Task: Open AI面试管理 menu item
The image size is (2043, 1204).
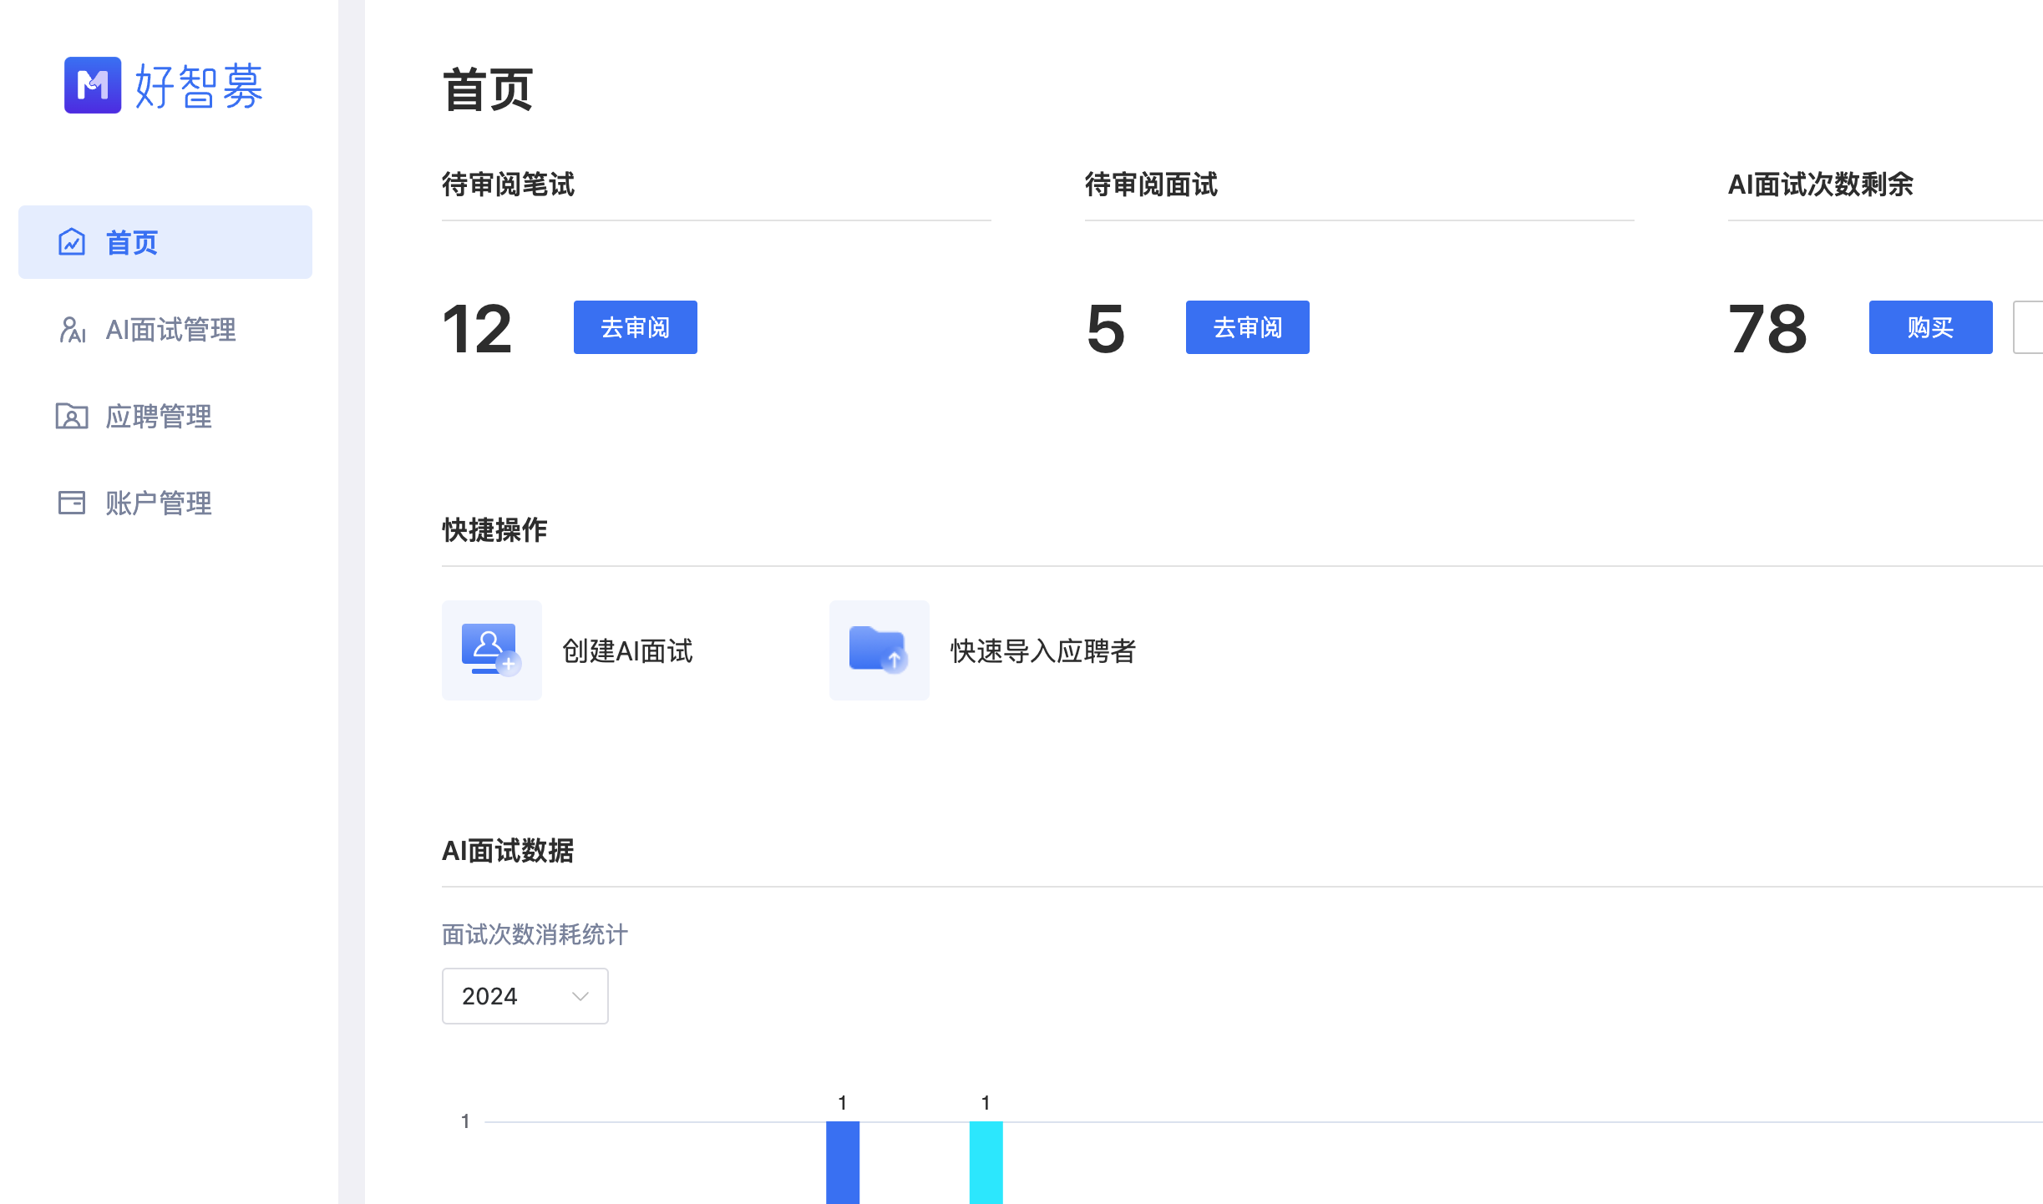Action: click(170, 330)
